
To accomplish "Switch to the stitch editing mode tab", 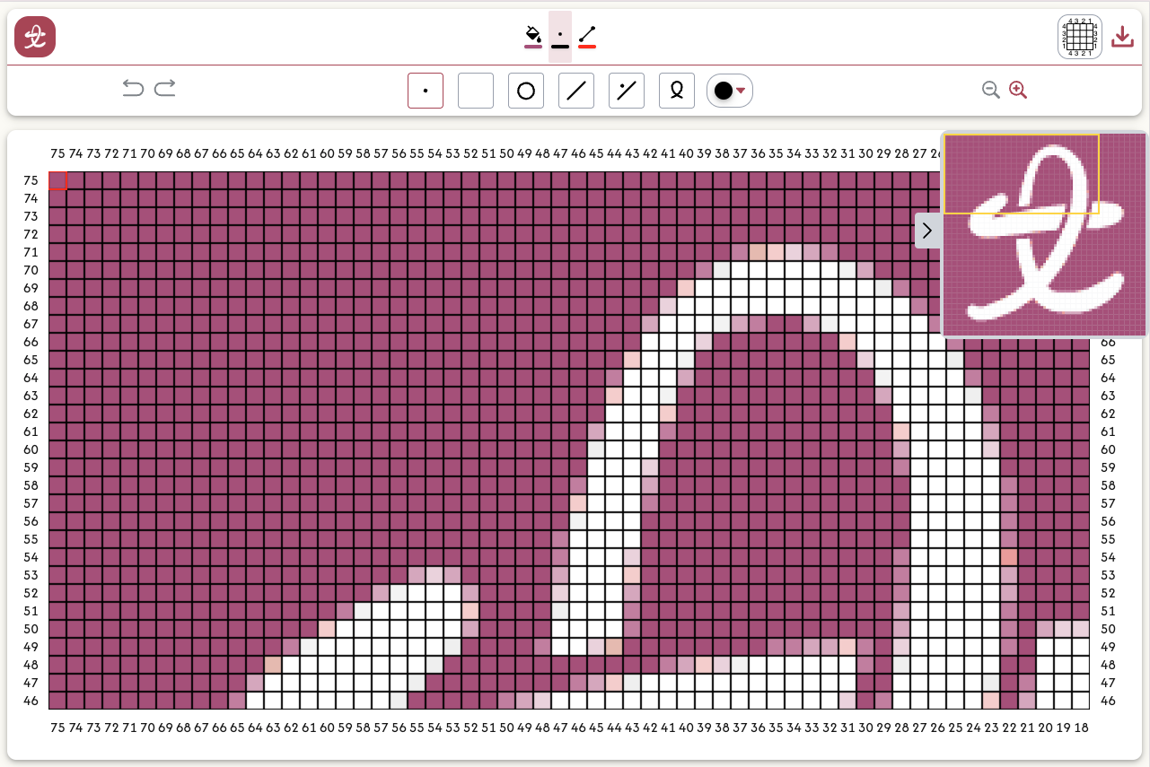I will tap(560, 37).
